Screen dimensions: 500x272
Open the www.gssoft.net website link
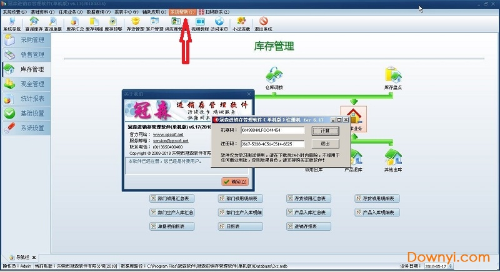click(x=168, y=135)
